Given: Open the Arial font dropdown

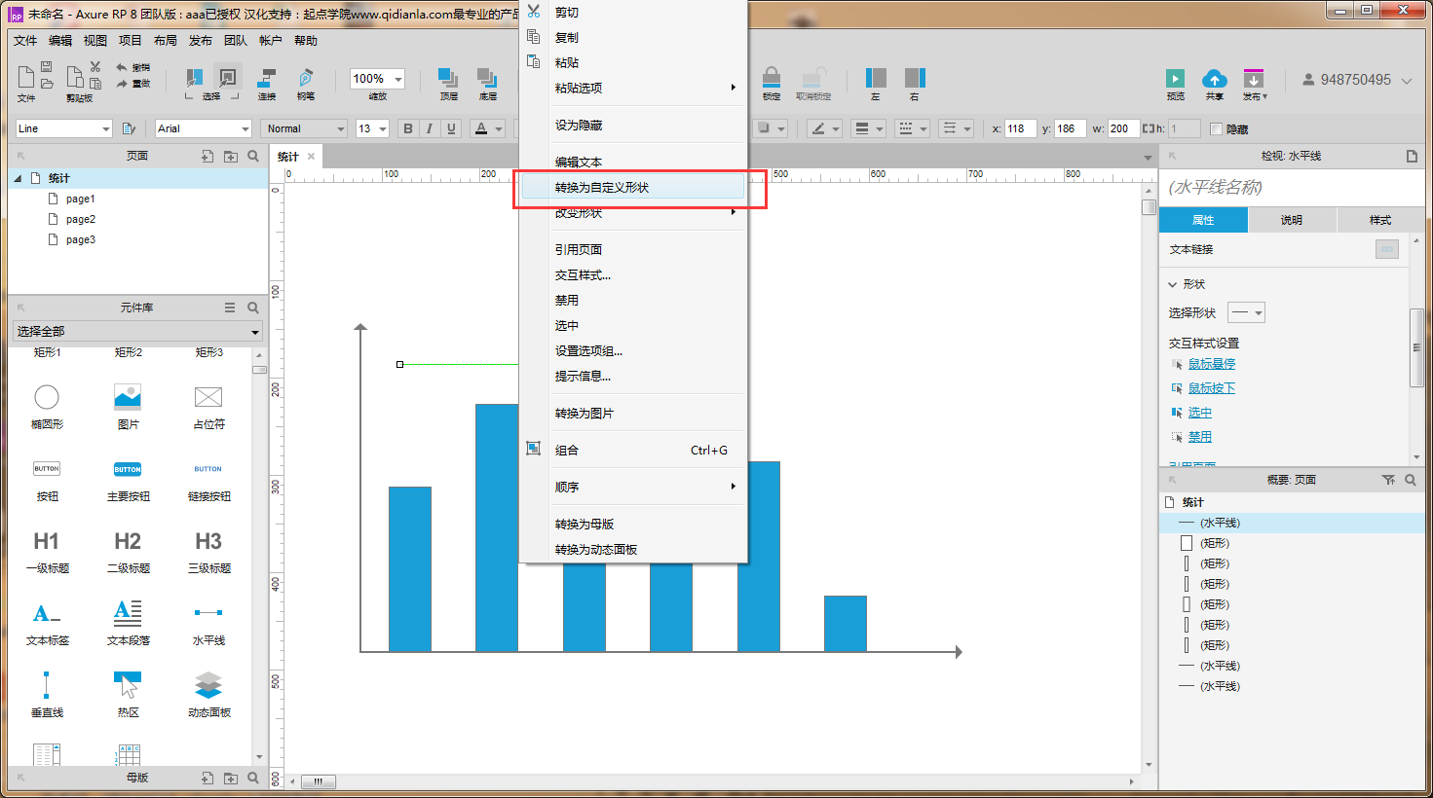Looking at the screenshot, I should (204, 128).
